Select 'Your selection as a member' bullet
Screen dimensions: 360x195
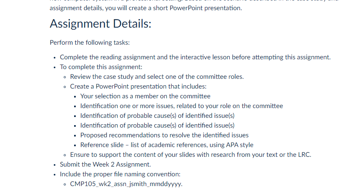[x=145, y=96]
